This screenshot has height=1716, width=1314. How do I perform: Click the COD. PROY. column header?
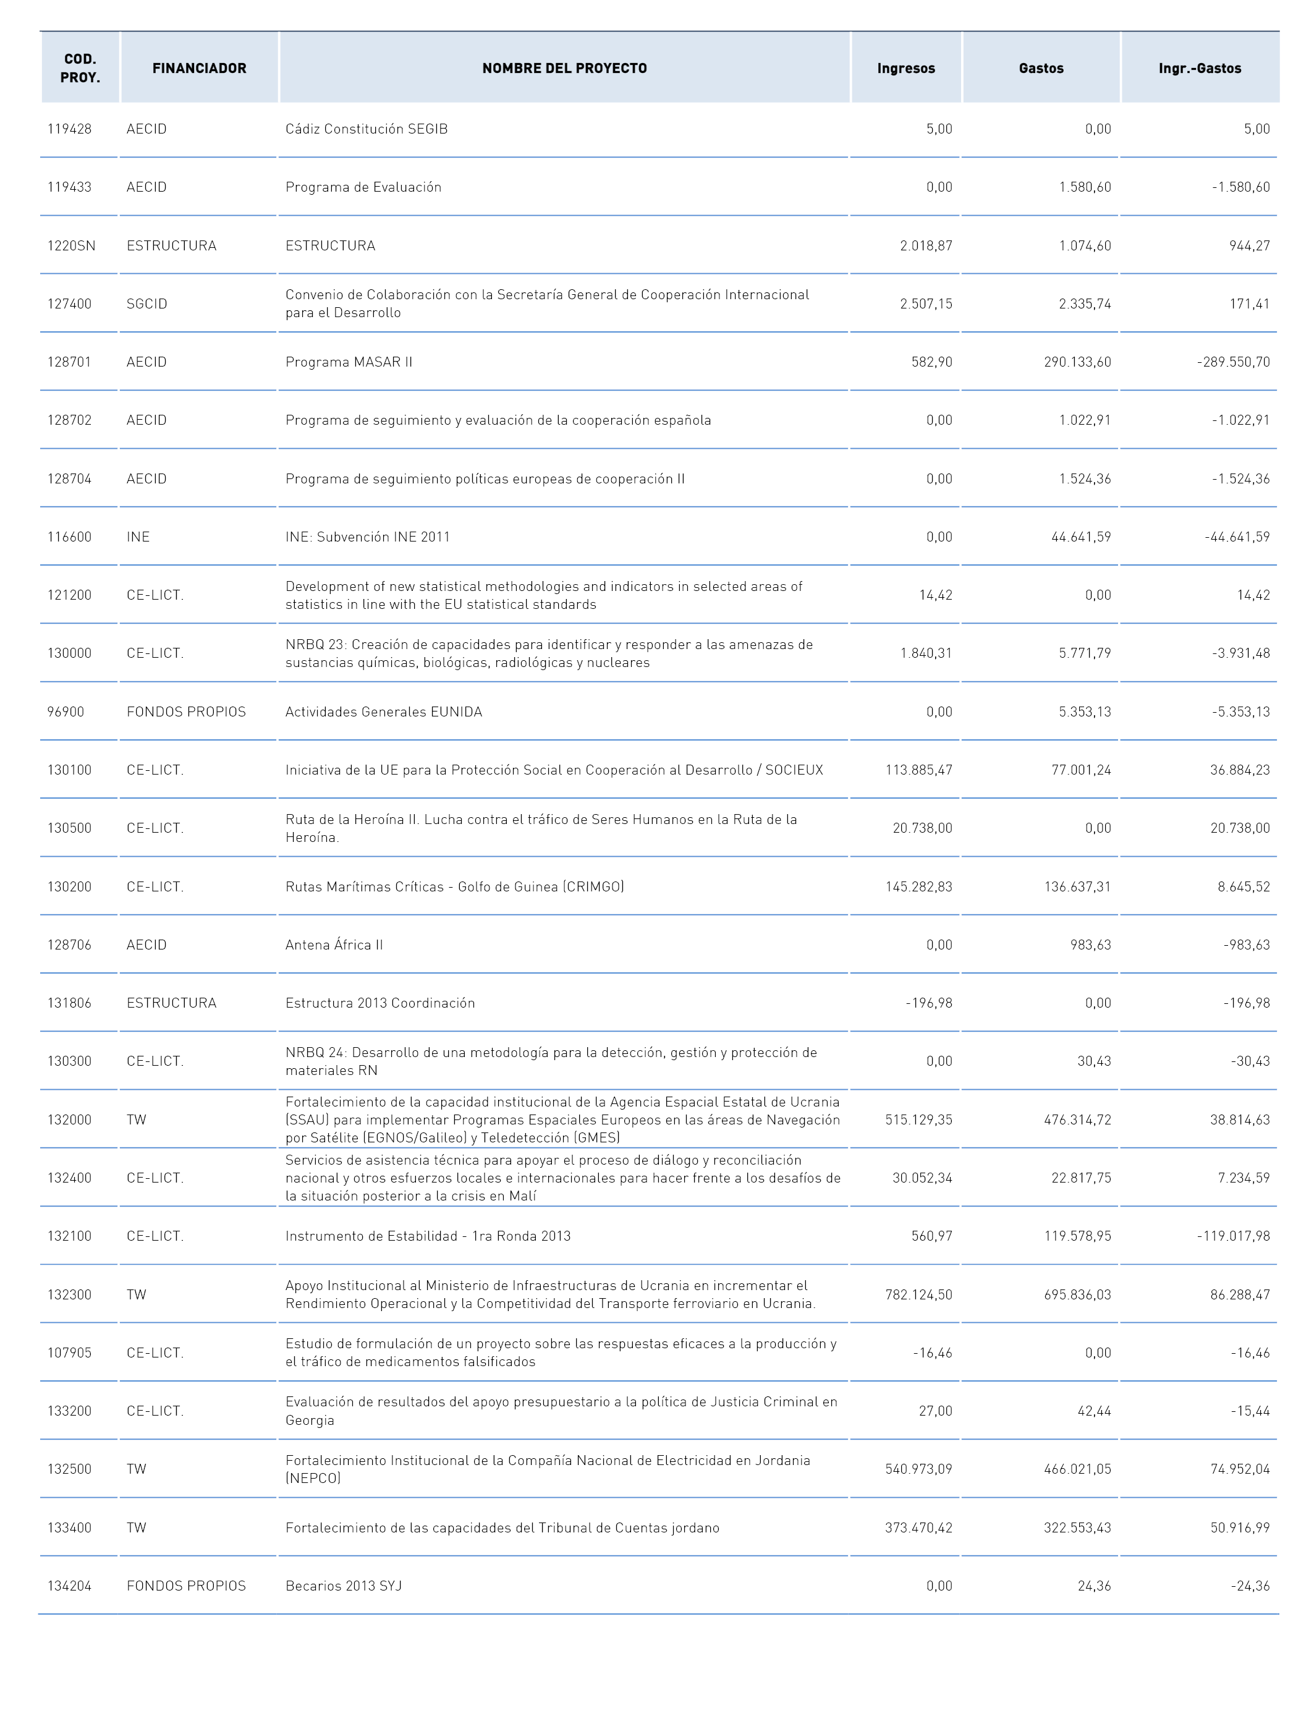click(x=80, y=68)
